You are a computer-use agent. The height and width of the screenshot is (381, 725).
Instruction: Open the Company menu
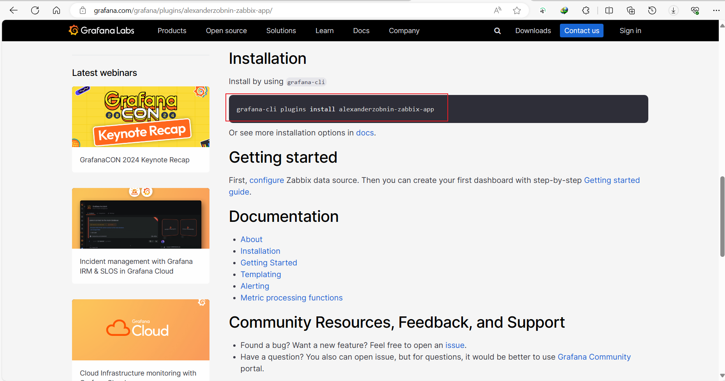click(x=404, y=31)
